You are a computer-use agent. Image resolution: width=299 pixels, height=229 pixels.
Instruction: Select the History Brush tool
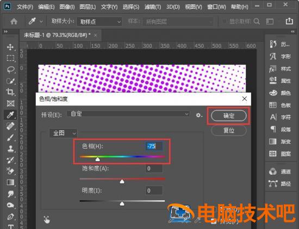[x=10, y=160]
